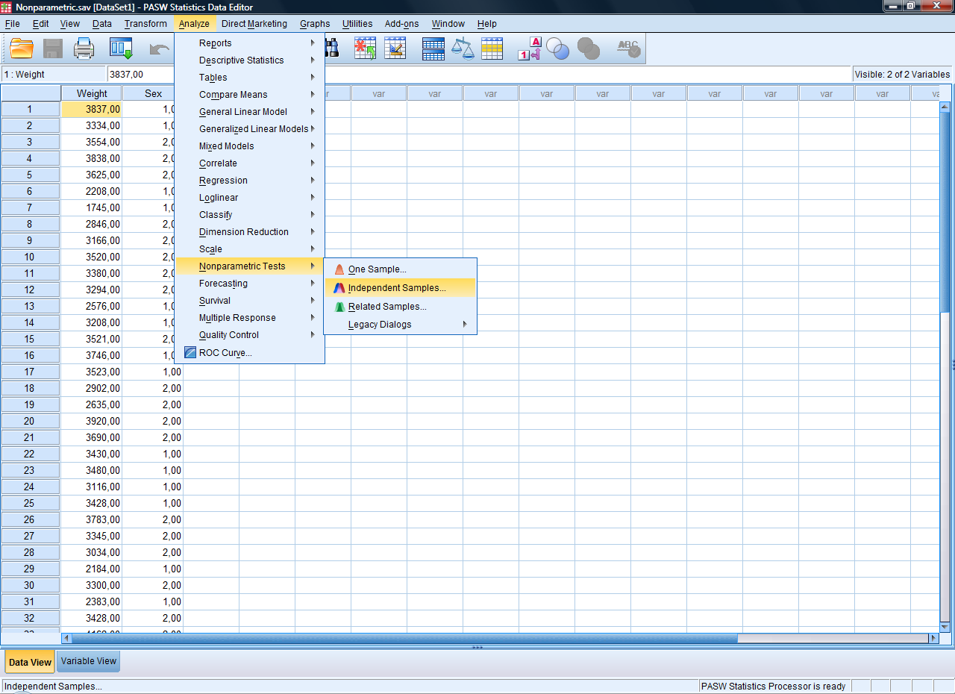This screenshot has width=955, height=694.
Task: Click the Weight Cases scales icon
Action: click(463, 49)
